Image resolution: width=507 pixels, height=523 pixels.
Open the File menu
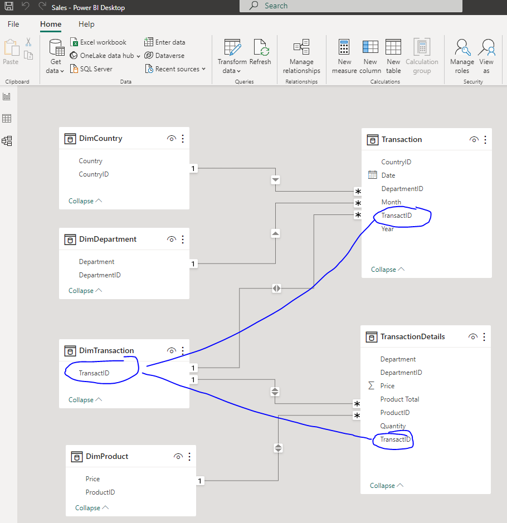click(13, 24)
